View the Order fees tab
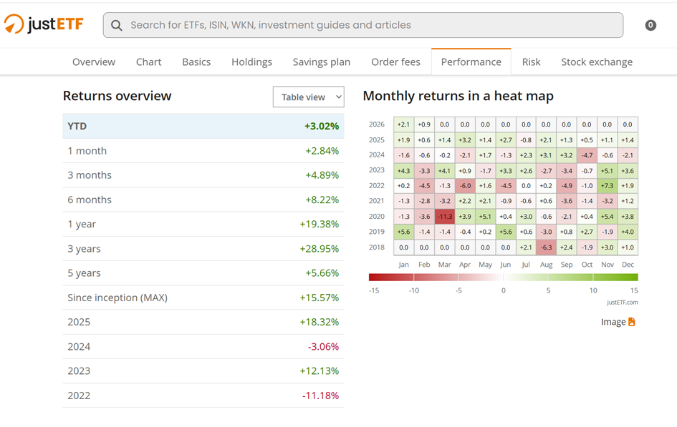 pos(395,62)
